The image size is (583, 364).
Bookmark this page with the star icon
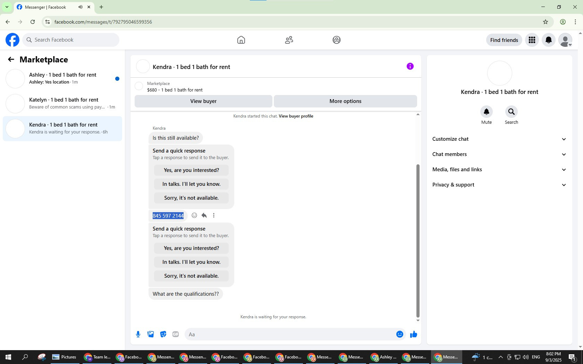pos(546,22)
